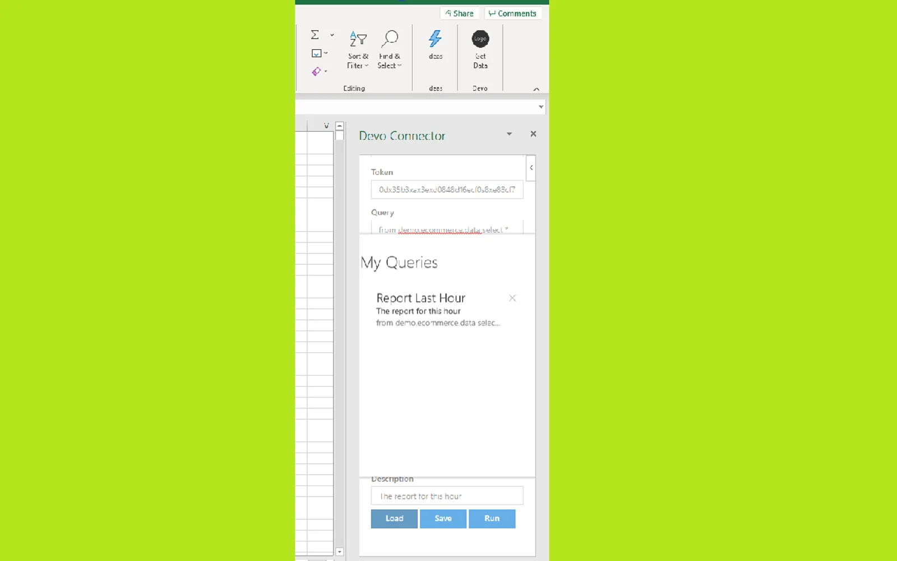The height and width of the screenshot is (561, 897).
Task: Click the Run button
Action: click(492, 518)
